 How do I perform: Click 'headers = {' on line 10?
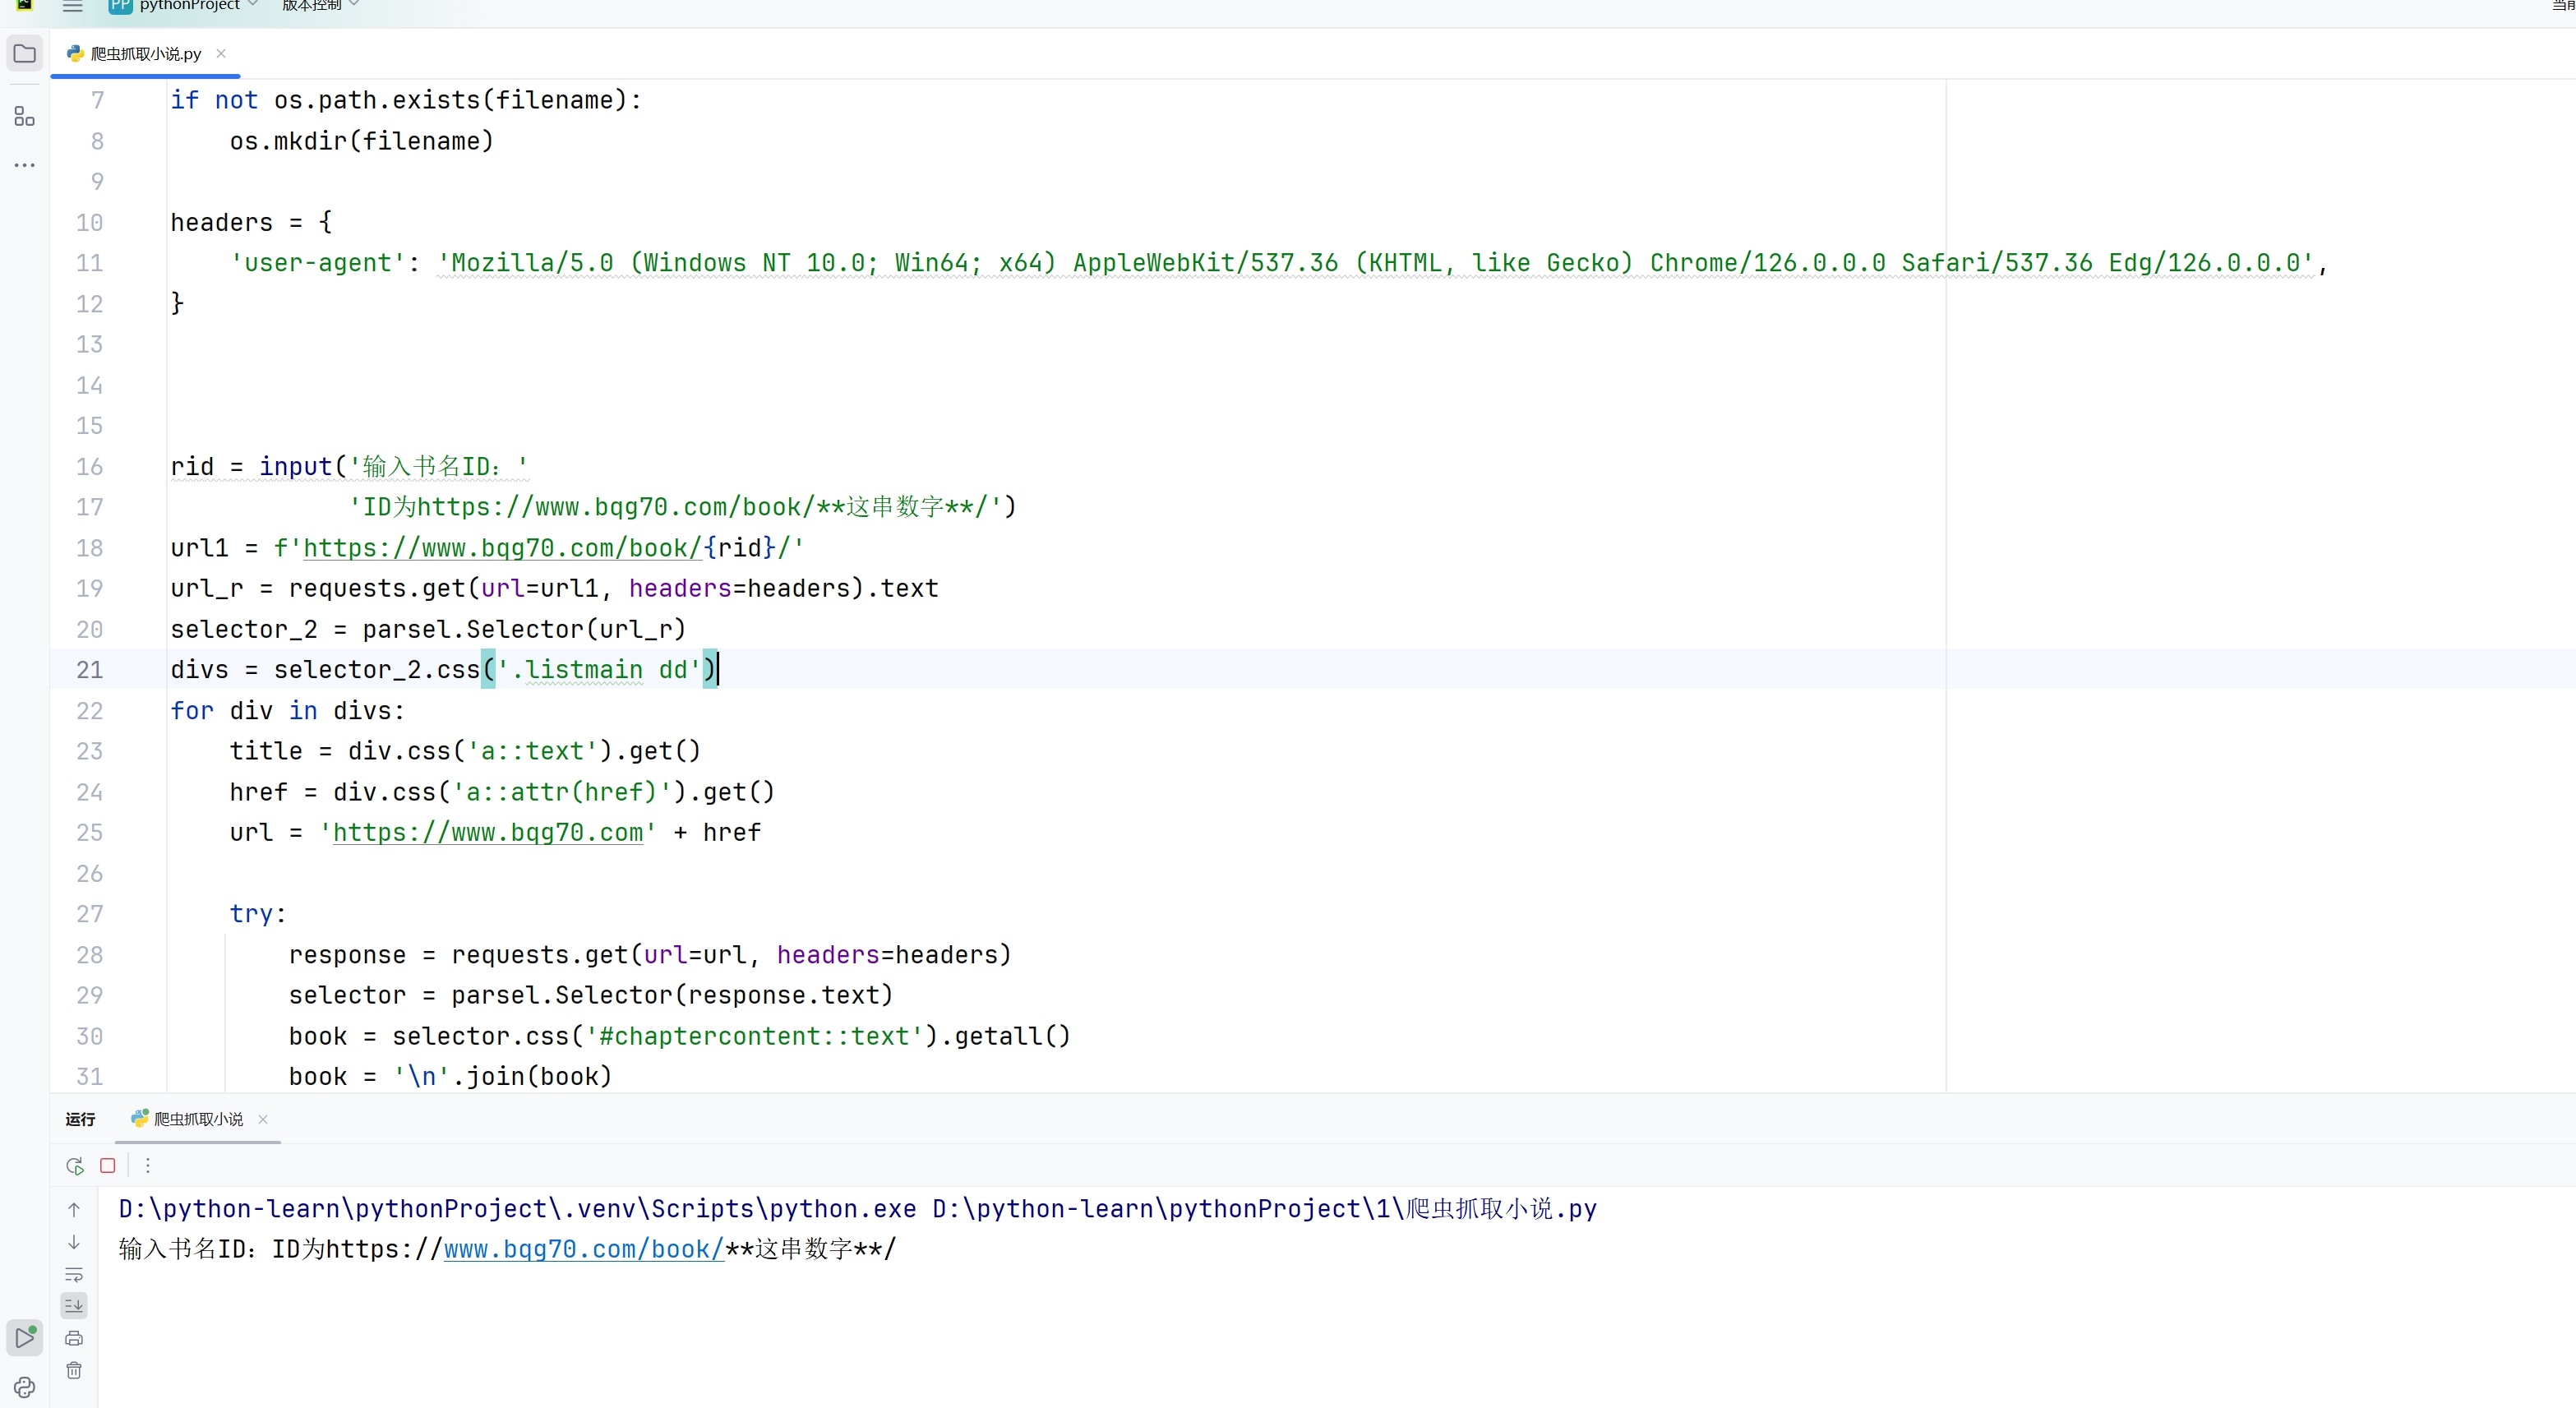[251, 223]
